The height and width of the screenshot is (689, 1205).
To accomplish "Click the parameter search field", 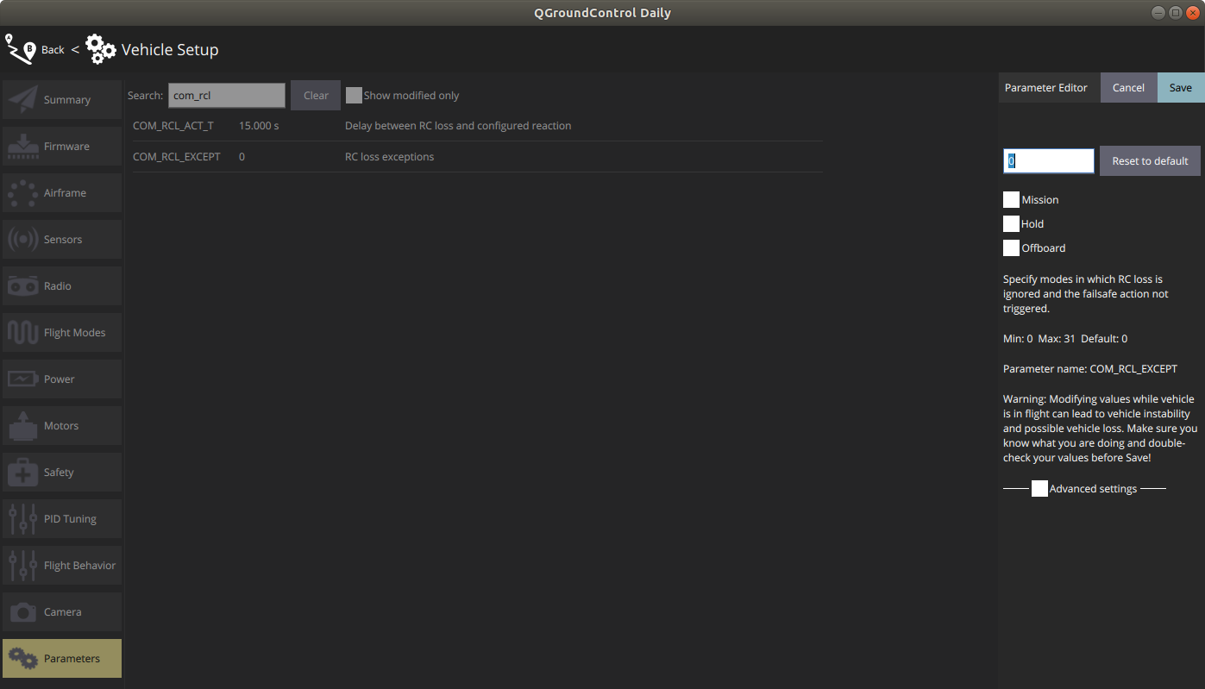I will (x=227, y=96).
